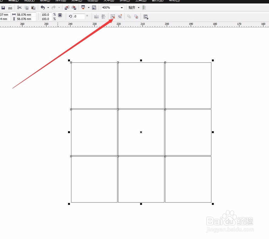Toggle the lock ratio padlock
This screenshot has width=269, height=239.
60,15
